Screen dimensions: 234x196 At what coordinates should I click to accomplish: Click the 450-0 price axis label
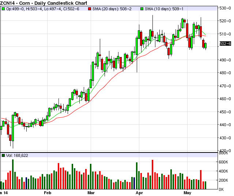point(225,112)
